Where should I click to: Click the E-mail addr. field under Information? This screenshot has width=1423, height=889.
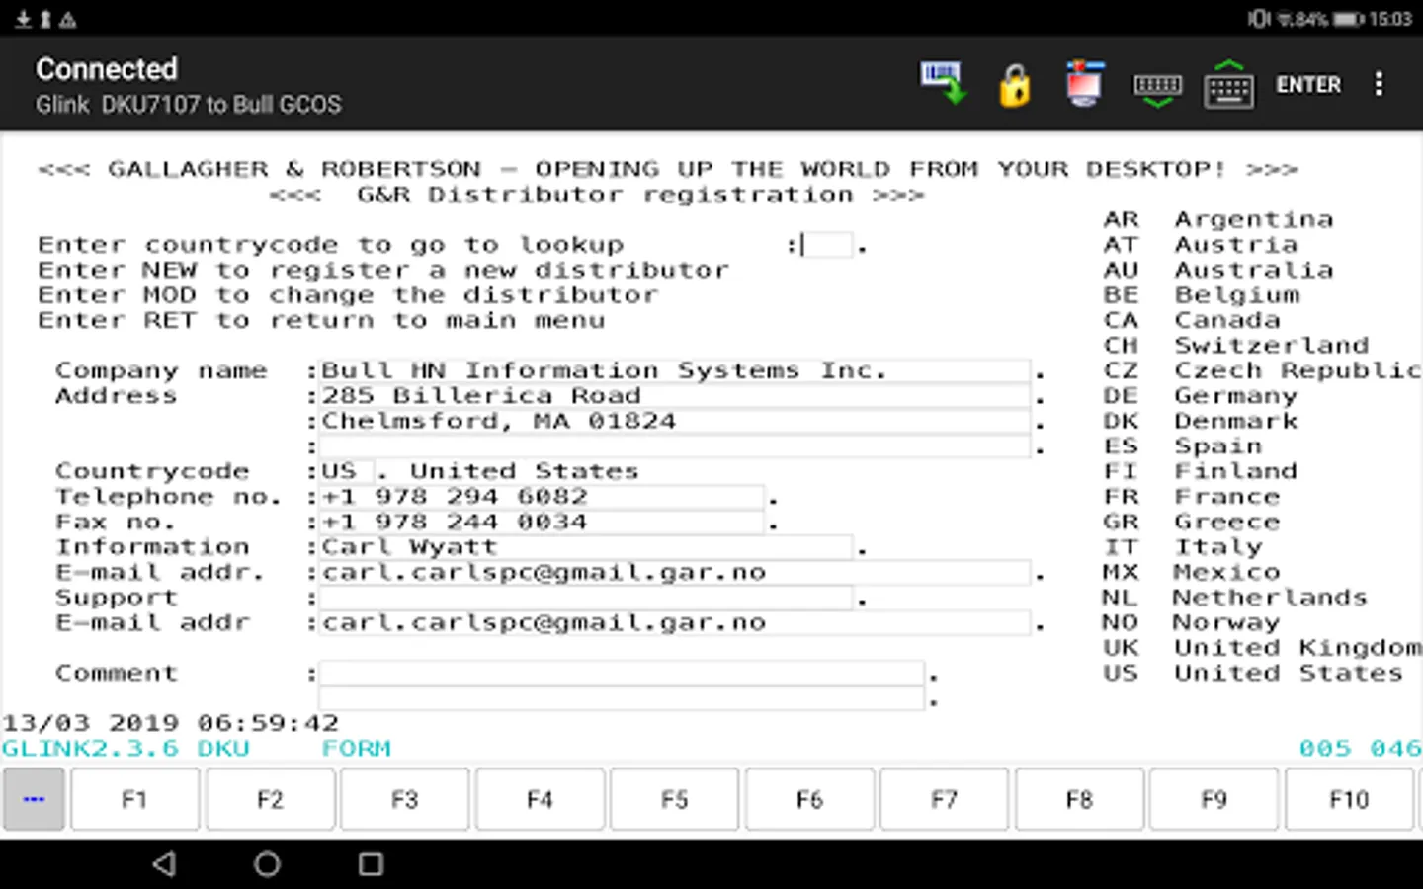(675, 573)
